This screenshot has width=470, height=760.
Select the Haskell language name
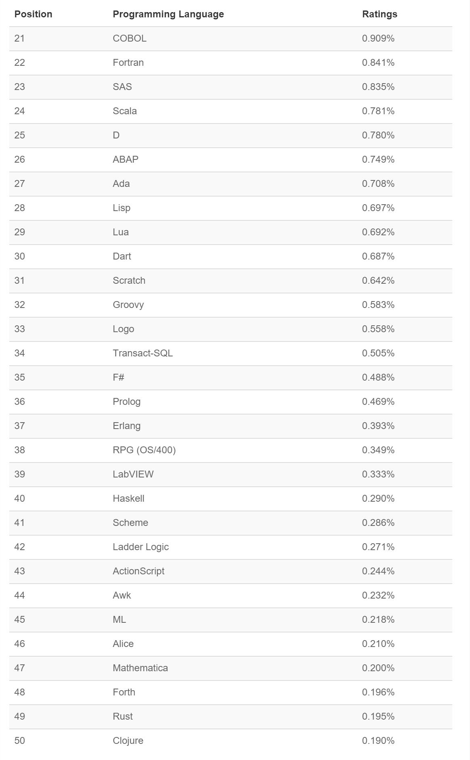tap(128, 498)
